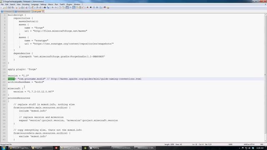Click the red taskbar application icon
Image resolution: width=267 pixels, height=150 pixels.
[56, 148]
